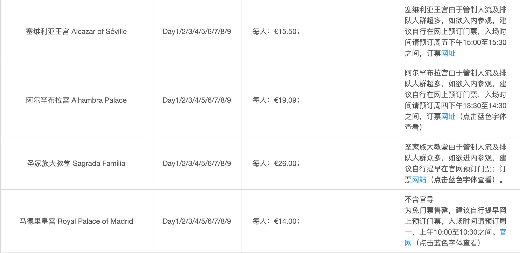Open the Alcazar of Séville ticket 网址 link
The width and height of the screenshot is (520, 253).
pyautogui.click(x=448, y=53)
